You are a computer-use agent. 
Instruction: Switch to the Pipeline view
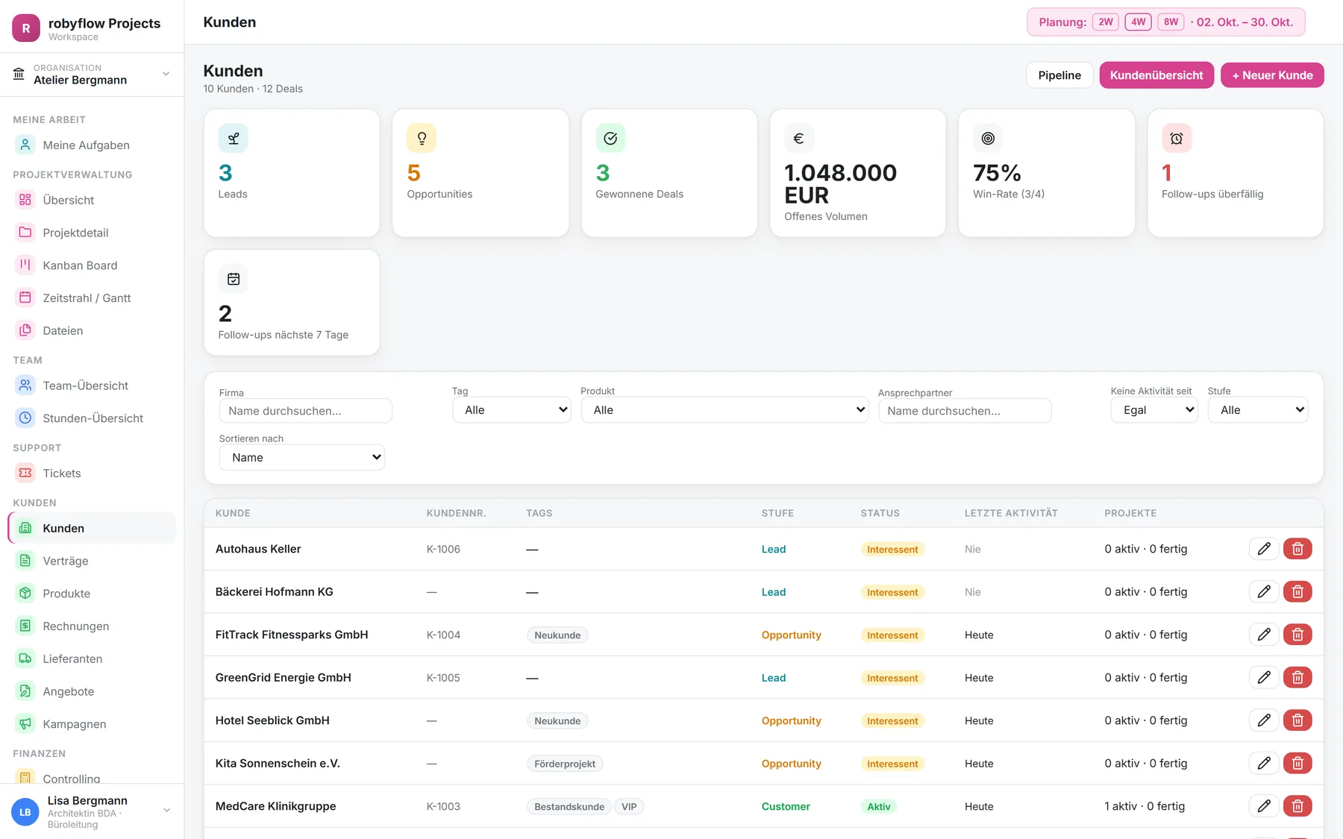tap(1059, 75)
